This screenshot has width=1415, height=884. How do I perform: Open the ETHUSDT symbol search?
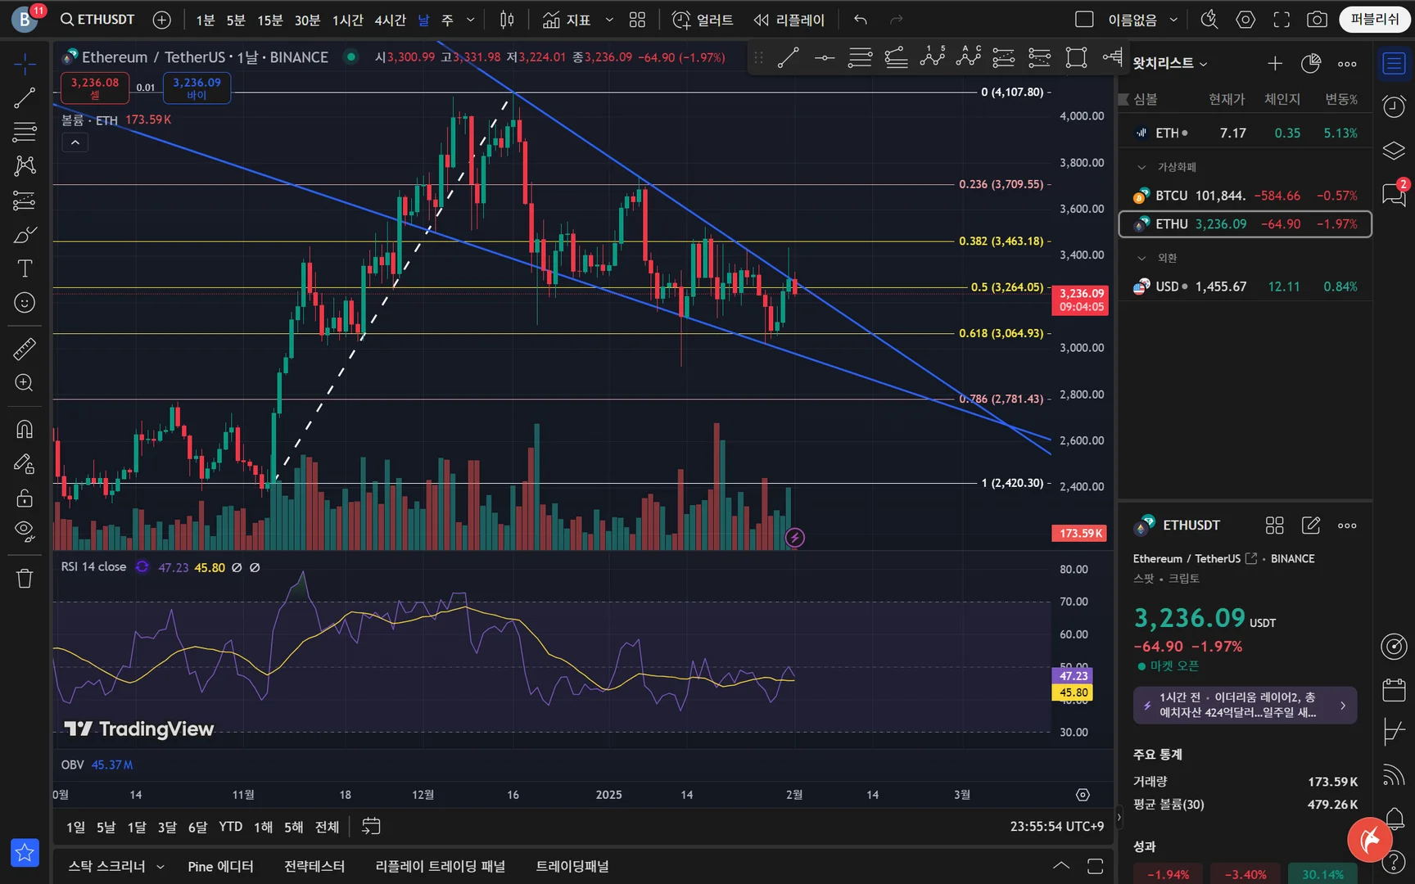coord(97,20)
